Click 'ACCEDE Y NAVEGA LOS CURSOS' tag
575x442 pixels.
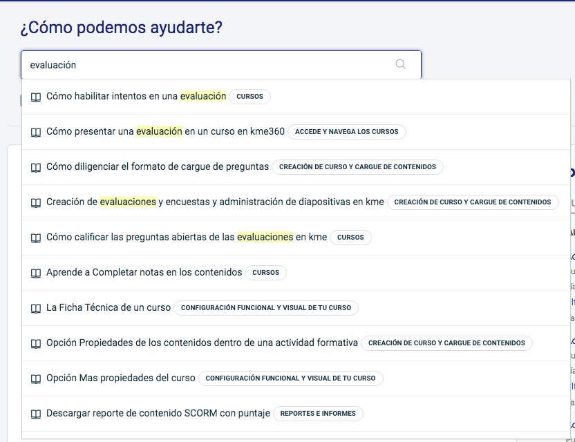[346, 132]
